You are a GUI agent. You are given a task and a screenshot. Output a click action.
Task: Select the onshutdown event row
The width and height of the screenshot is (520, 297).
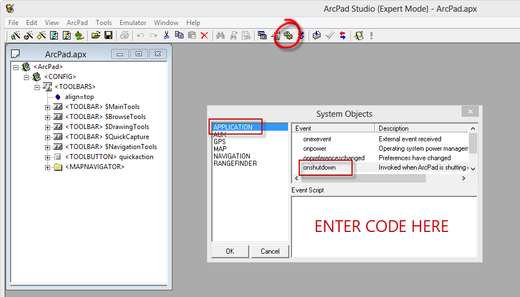380,167
